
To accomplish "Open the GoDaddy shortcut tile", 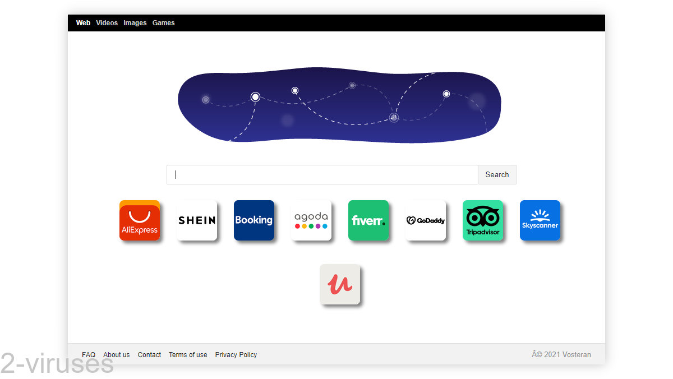I will (426, 220).
